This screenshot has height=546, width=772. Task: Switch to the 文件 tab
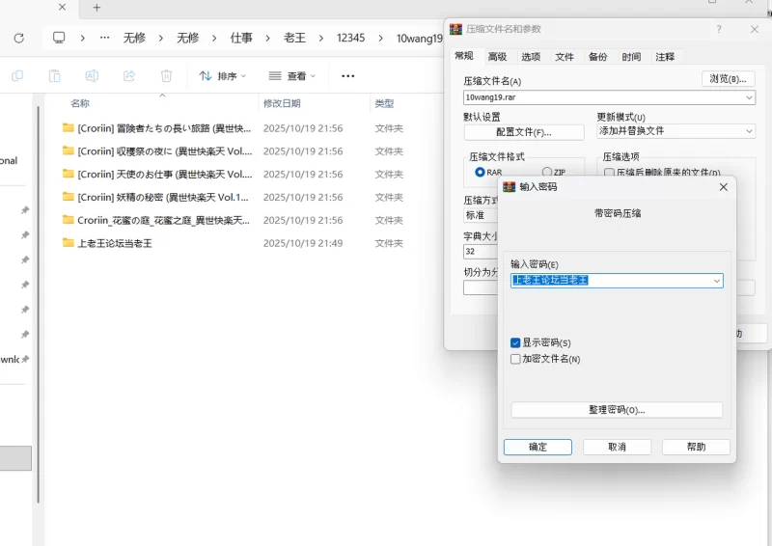tap(565, 57)
